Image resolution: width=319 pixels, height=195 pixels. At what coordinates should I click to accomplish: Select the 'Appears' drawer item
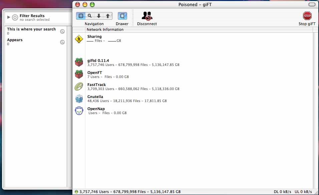coord(36,42)
